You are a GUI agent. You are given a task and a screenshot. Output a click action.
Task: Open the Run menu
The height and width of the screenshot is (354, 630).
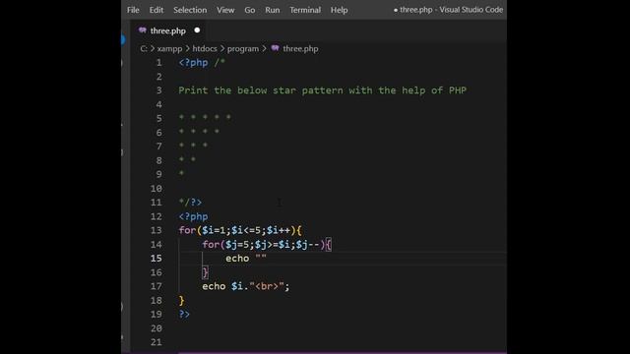pyautogui.click(x=272, y=10)
